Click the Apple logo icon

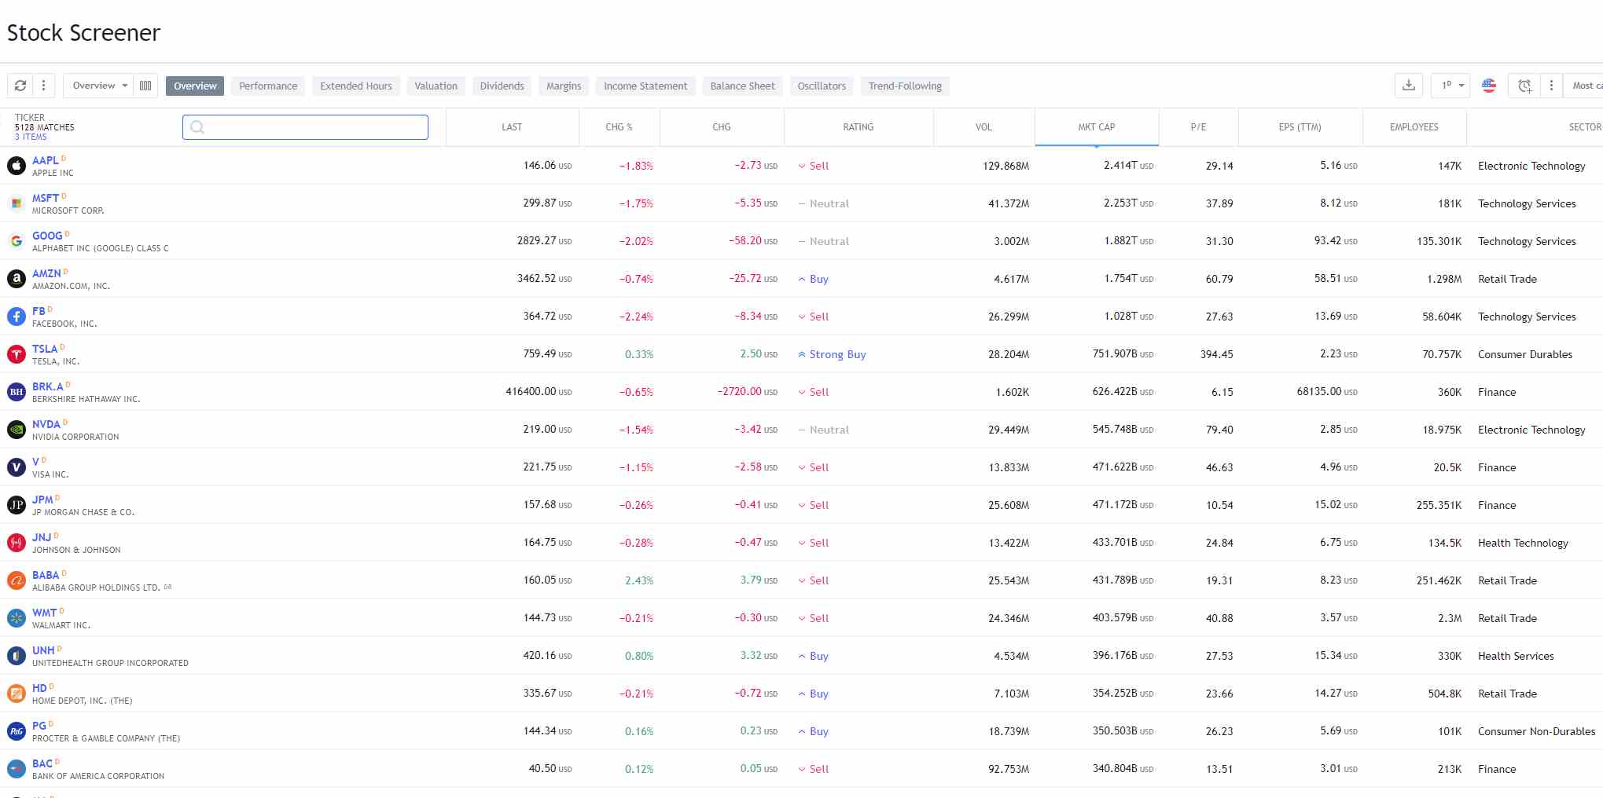[17, 166]
